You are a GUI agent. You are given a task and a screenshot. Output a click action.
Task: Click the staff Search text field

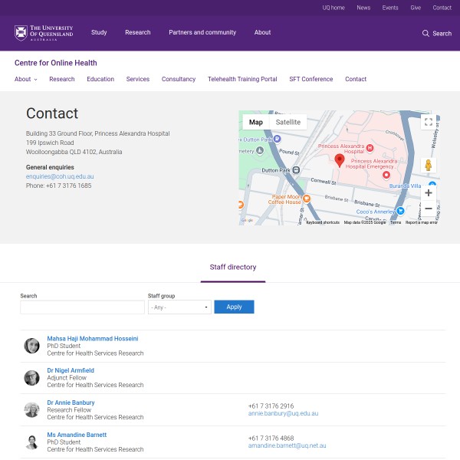[x=82, y=307]
